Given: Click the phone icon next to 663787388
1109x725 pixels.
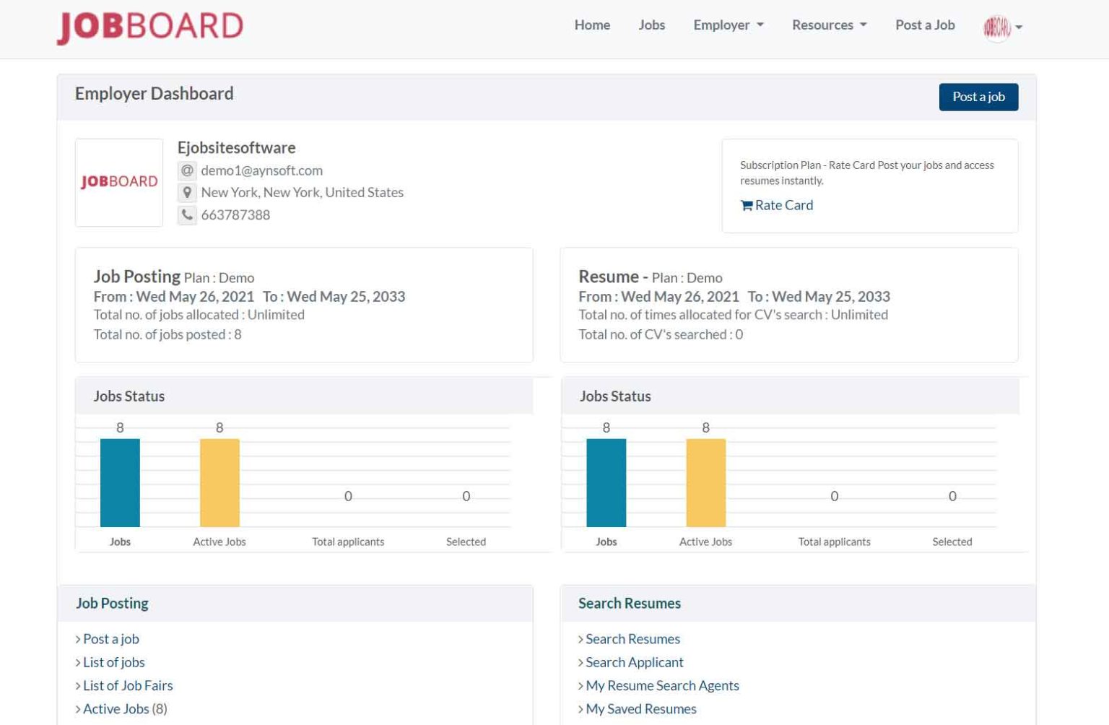Looking at the screenshot, I should (x=187, y=214).
